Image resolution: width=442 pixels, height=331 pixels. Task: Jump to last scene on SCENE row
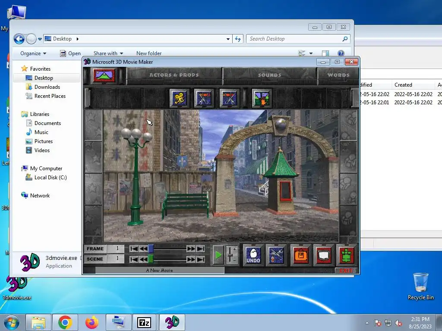click(201, 259)
